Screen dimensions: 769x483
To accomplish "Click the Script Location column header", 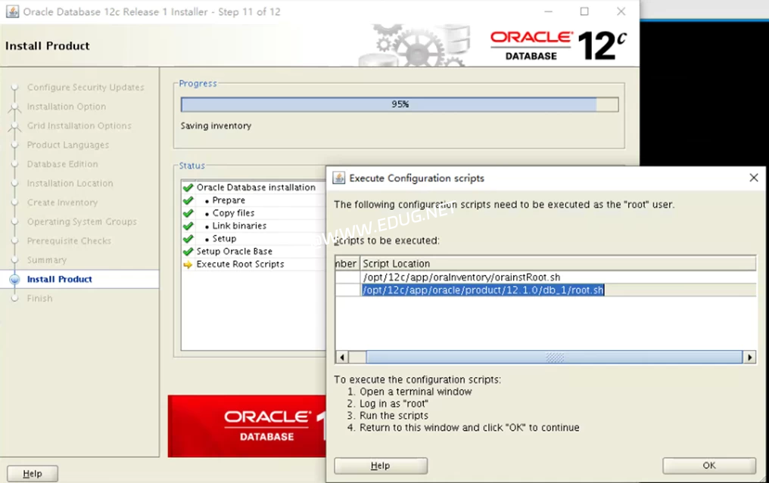I will click(x=558, y=264).
